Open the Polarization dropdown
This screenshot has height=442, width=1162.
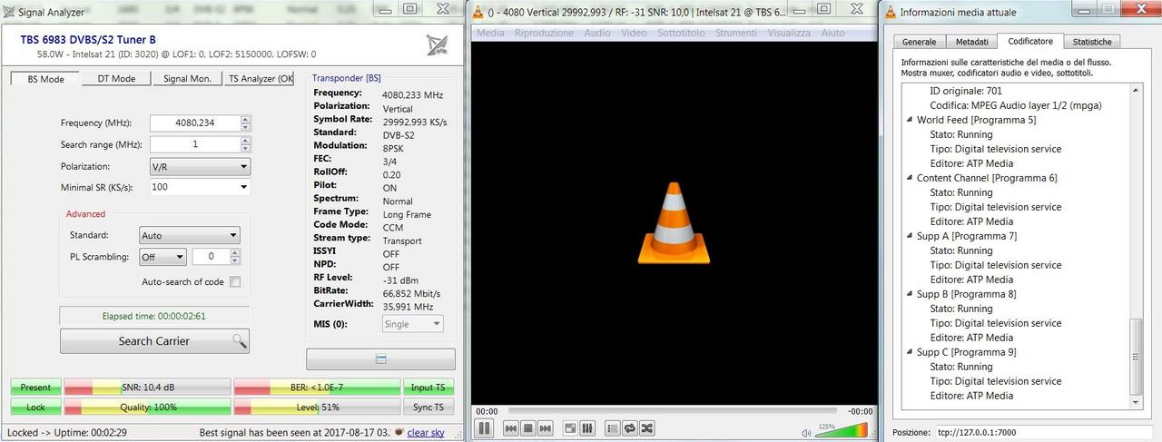[200, 167]
